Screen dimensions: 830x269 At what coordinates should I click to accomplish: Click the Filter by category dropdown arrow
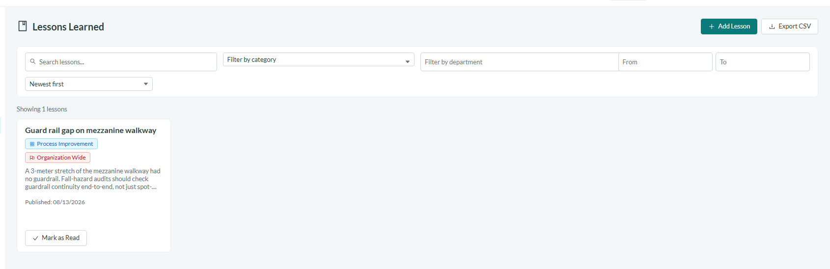coord(408,62)
